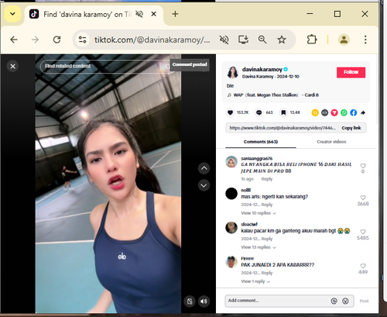This screenshot has height=317, width=387.
Task: Like the 'kalau pacar km' comment
Action: [x=363, y=232]
